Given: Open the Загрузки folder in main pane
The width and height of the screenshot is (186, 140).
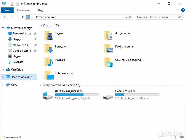Looking at the screenshot, I should (49, 49).
